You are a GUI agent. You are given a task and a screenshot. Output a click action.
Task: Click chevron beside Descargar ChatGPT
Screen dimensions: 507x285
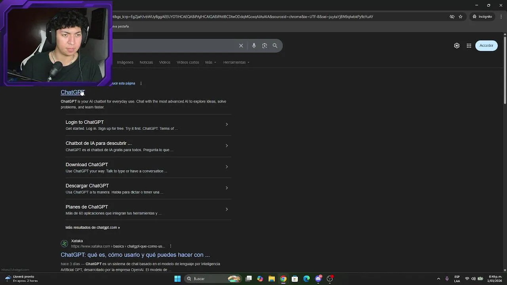(x=227, y=188)
